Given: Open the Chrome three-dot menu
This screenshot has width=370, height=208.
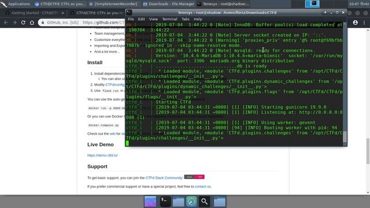Looking at the screenshot, I should tap(364, 23).
